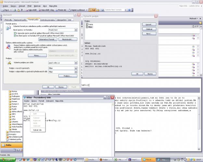Click the highlighted Najít toolbar button
This screenshot has height=162, width=203.
click(93, 10)
